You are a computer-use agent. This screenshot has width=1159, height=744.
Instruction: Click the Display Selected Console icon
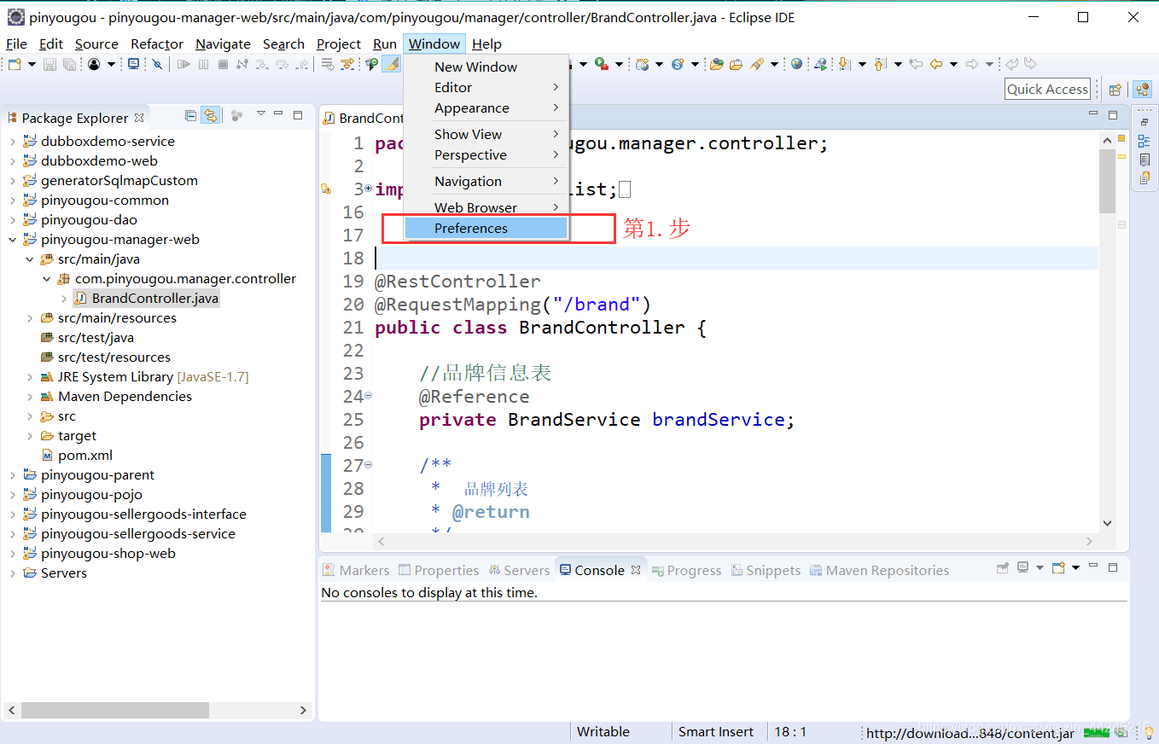click(x=1022, y=567)
